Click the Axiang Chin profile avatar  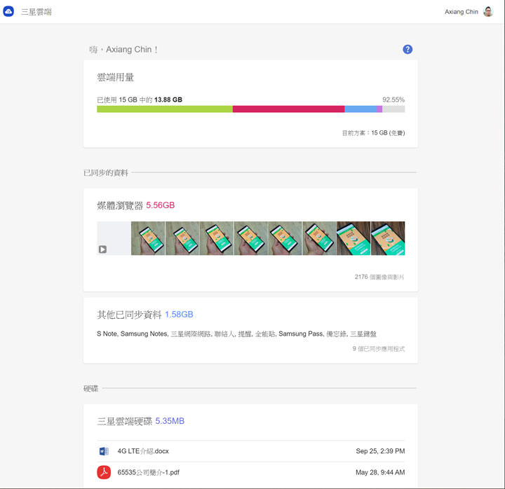click(x=488, y=12)
